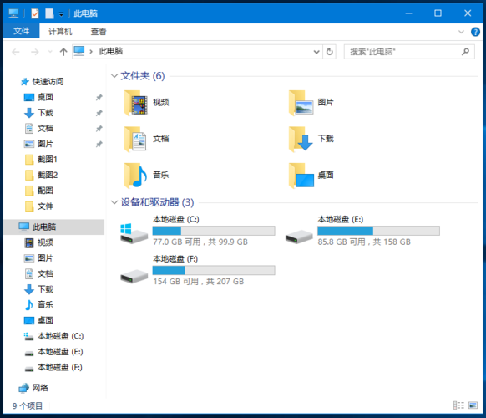Select 桌面 under Quick Access
The image size is (486, 418).
point(39,98)
